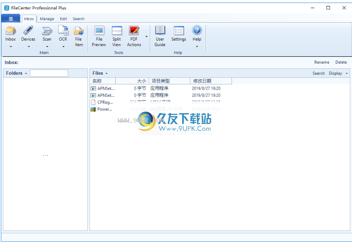Open the User Guide book icon
This screenshot has height=243, width=352.
[160, 30]
